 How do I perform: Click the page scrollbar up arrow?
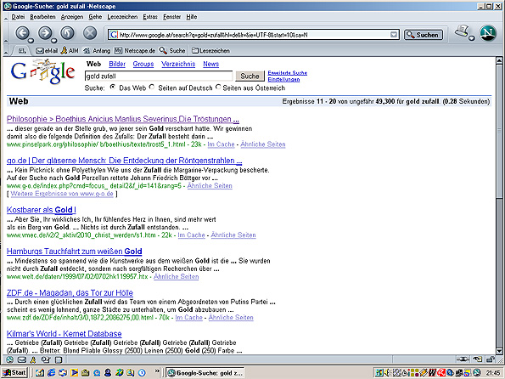point(499,60)
